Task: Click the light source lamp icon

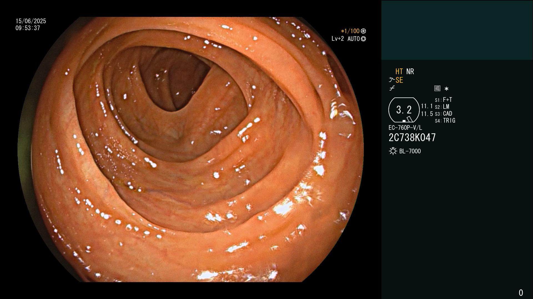Action: coord(393,151)
